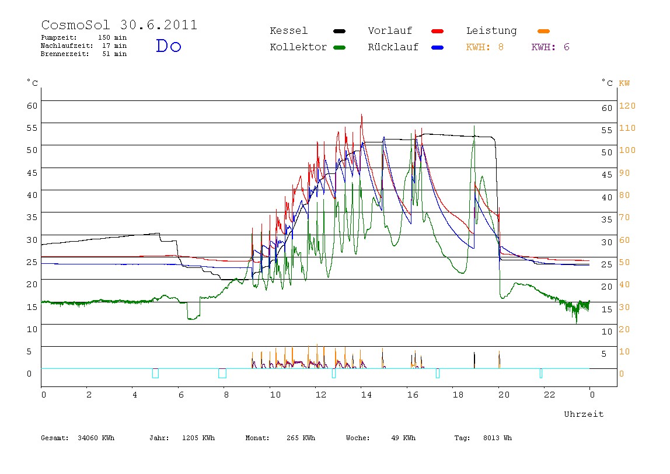Click the cyan burner marker near hour 13
Viewport: 670px width, 474px height.
[x=334, y=373]
